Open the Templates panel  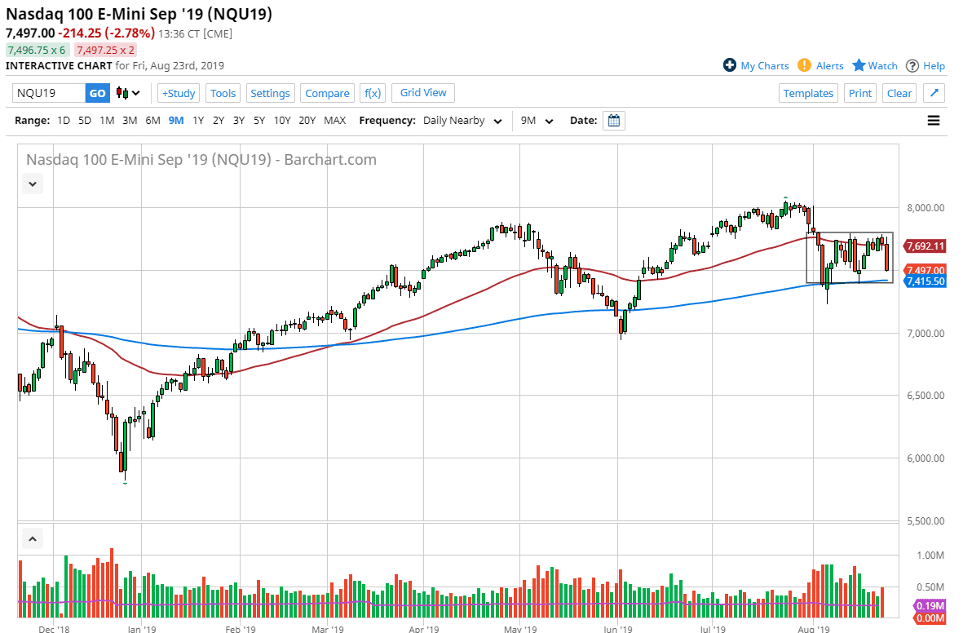[808, 92]
